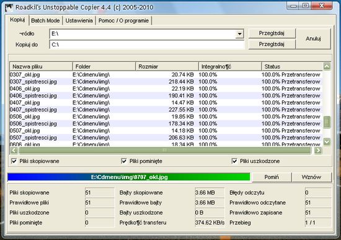Select the row 0307_spistresci.jpg
The width and height of the screenshot is (341, 240).
click(x=166, y=82)
